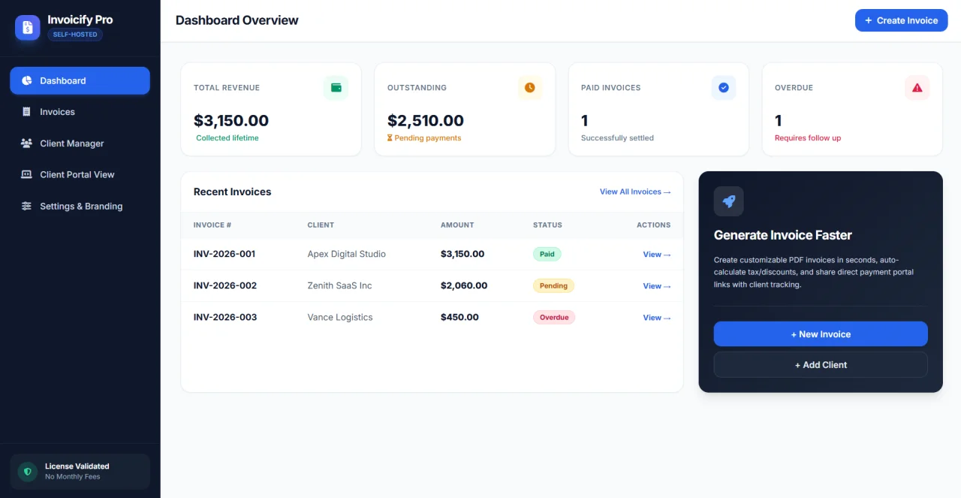Click the AMOUNT column header

pos(457,225)
